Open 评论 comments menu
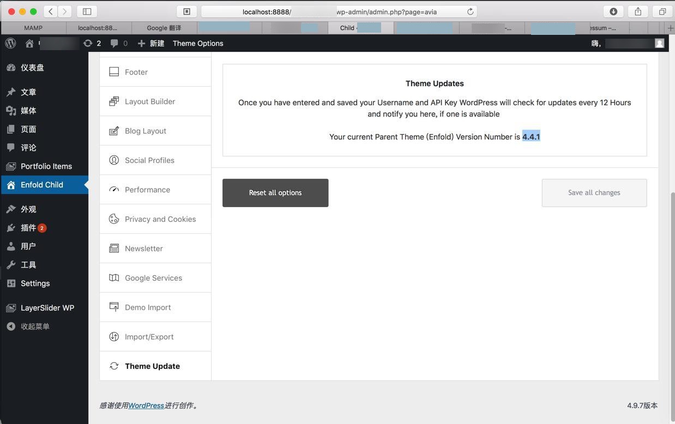Screen dimensions: 675x424 44,148
